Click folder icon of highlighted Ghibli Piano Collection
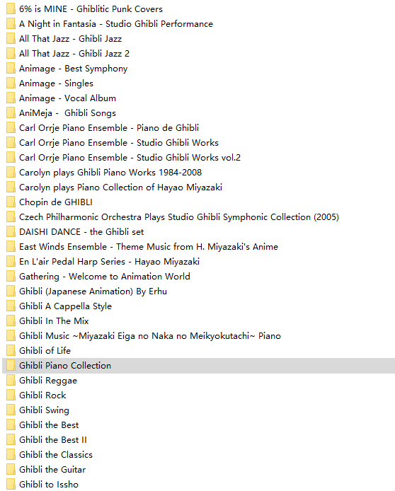The height and width of the screenshot is (491, 395). pyautogui.click(x=11, y=366)
